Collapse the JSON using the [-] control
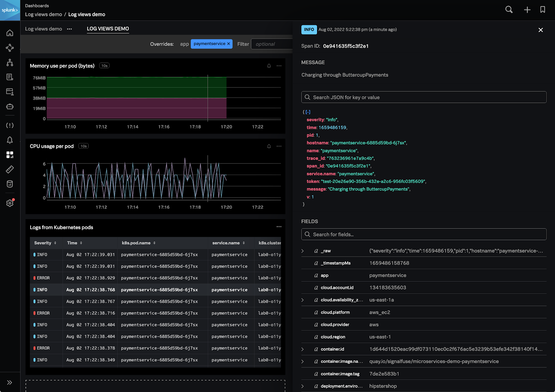 pyautogui.click(x=308, y=112)
